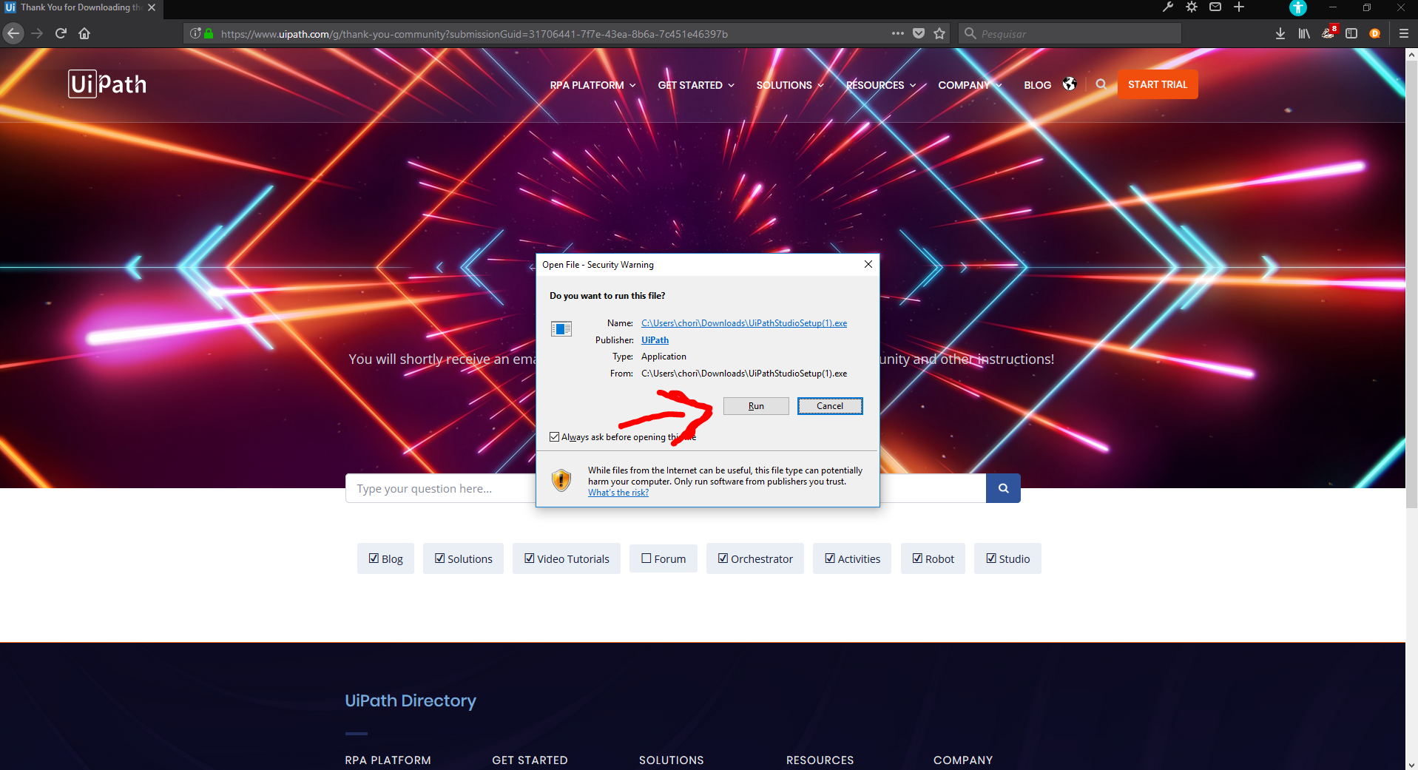The width and height of the screenshot is (1418, 770).
Task: Click the blue search button
Action: [1003, 488]
